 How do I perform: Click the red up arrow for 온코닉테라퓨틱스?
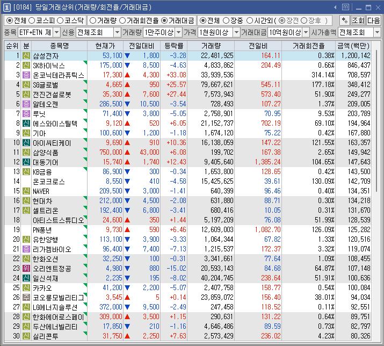pos(127,75)
